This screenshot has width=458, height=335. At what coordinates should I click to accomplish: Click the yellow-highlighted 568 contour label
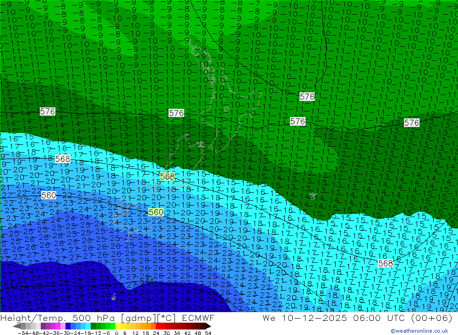pos(167,176)
